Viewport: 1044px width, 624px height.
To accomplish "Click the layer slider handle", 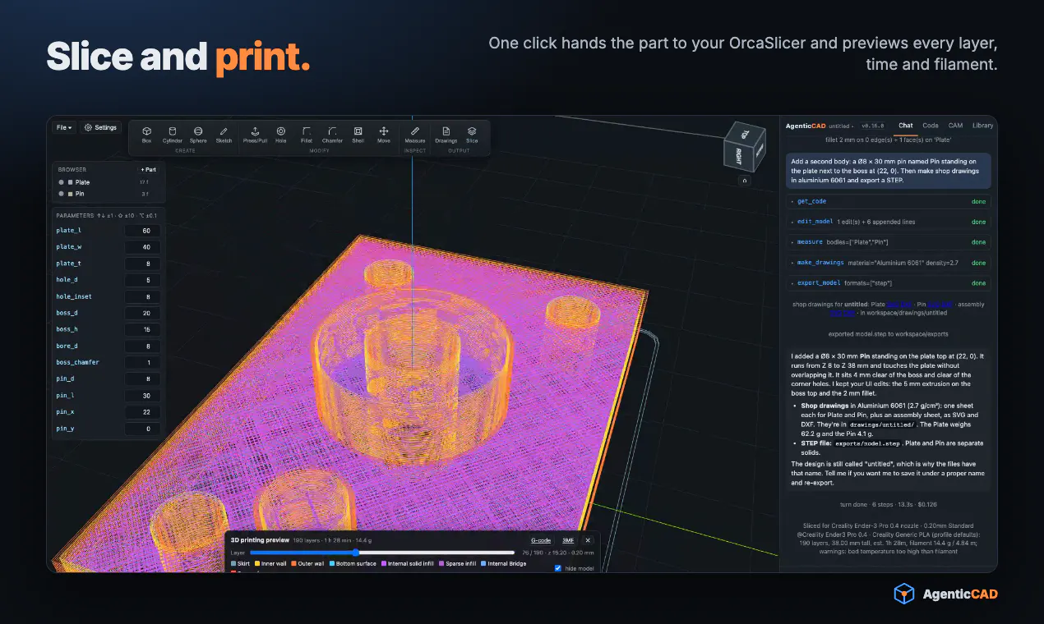I will tap(356, 553).
